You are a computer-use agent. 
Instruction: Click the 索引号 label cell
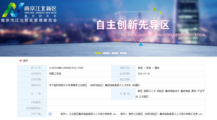pos(32,68)
